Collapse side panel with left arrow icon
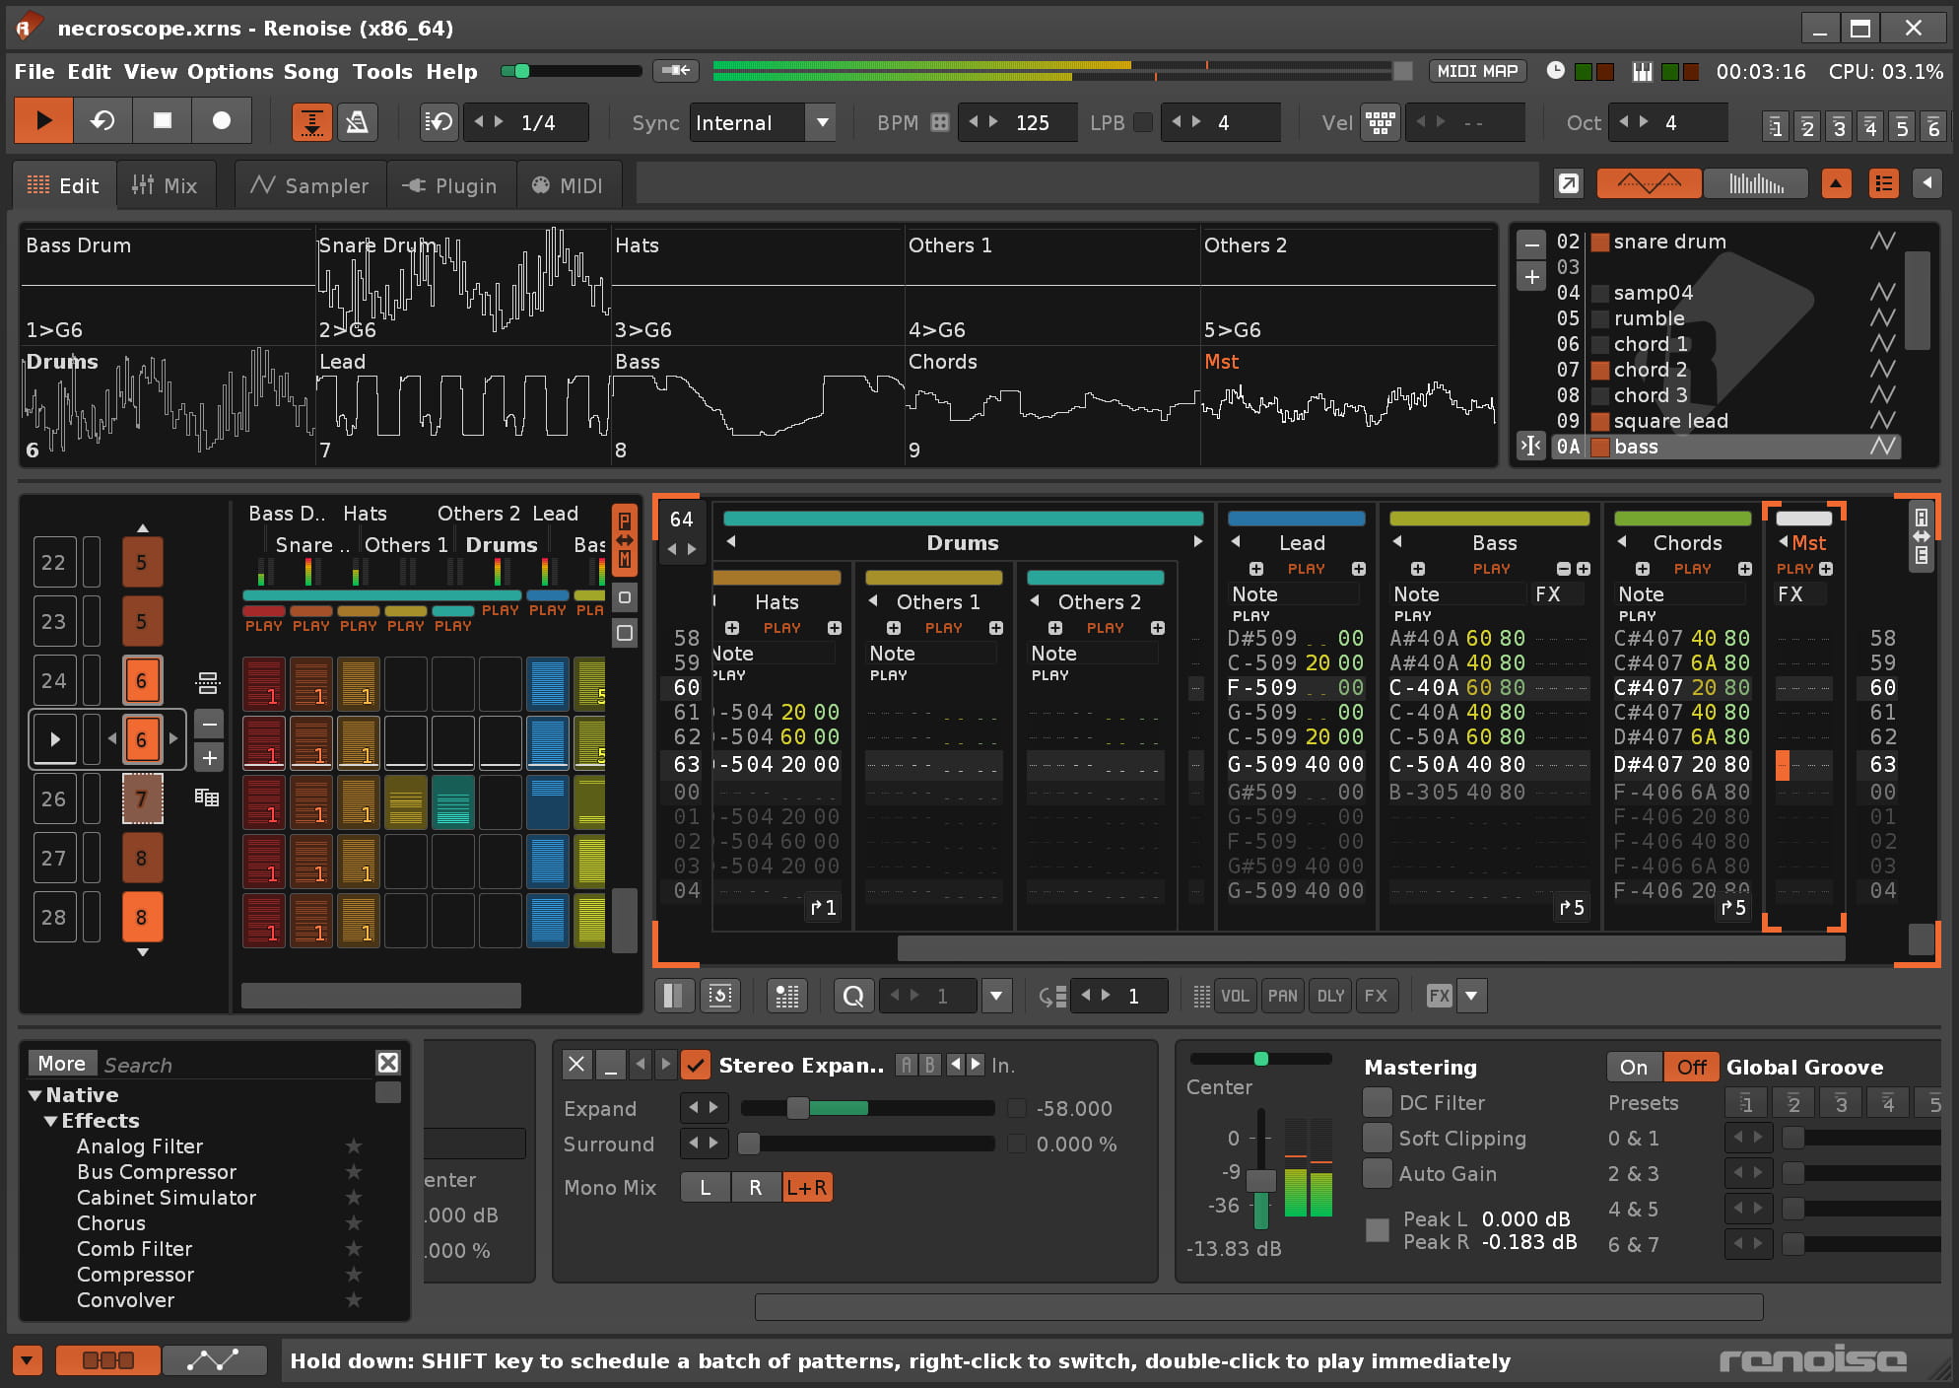The width and height of the screenshot is (1959, 1388). coord(1927,183)
